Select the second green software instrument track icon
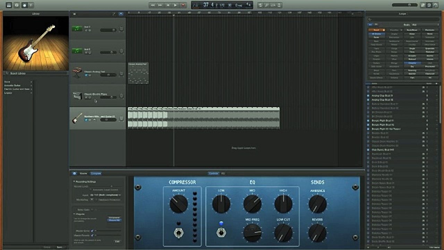This screenshot has height=250, width=444. tap(77, 51)
